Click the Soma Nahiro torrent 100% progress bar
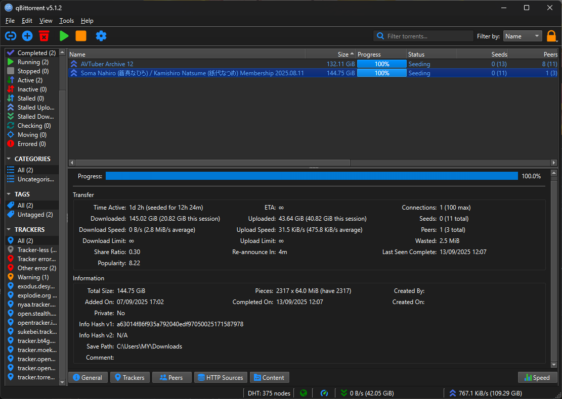Screen dimensions: 562x399 click(x=382, y=73)
